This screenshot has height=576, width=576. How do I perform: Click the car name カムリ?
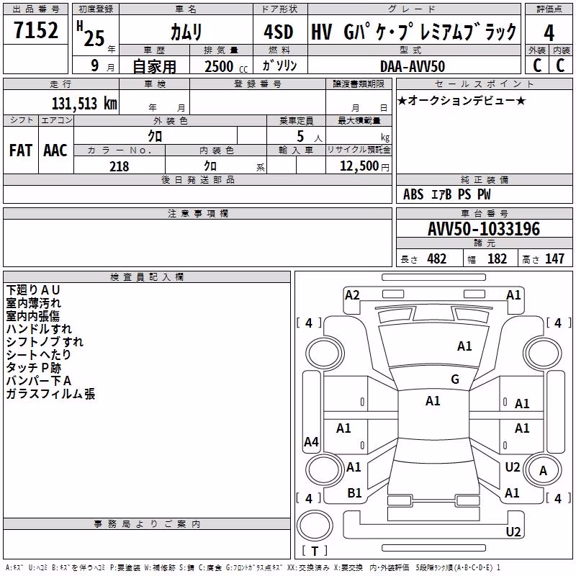pos(186,32)
